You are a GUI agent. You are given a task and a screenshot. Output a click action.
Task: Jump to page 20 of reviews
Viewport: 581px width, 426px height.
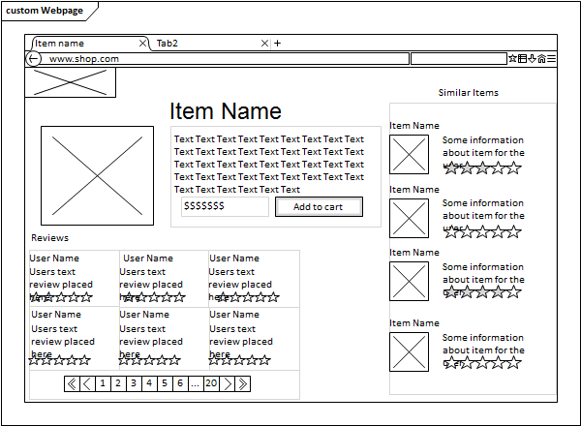211,384
